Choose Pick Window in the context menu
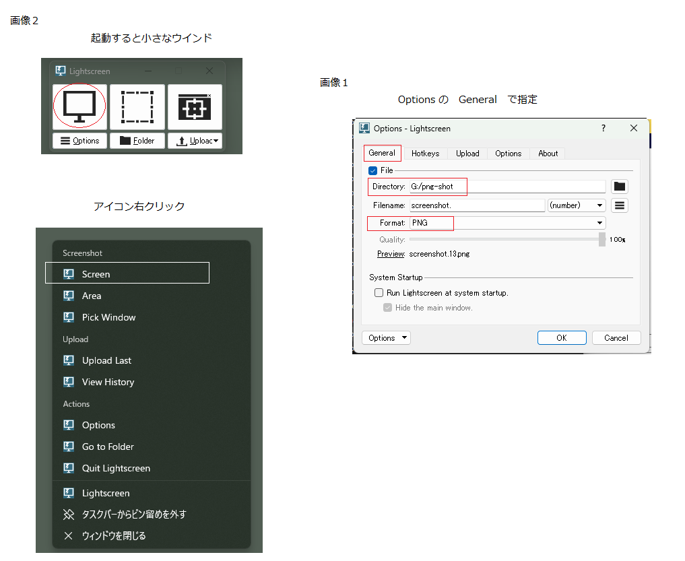This screenshot has width=685, height=561. 151,317
